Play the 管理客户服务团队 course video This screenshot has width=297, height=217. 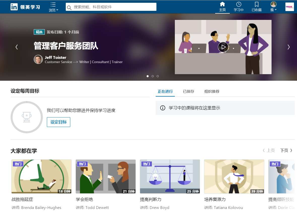[223, 47]
